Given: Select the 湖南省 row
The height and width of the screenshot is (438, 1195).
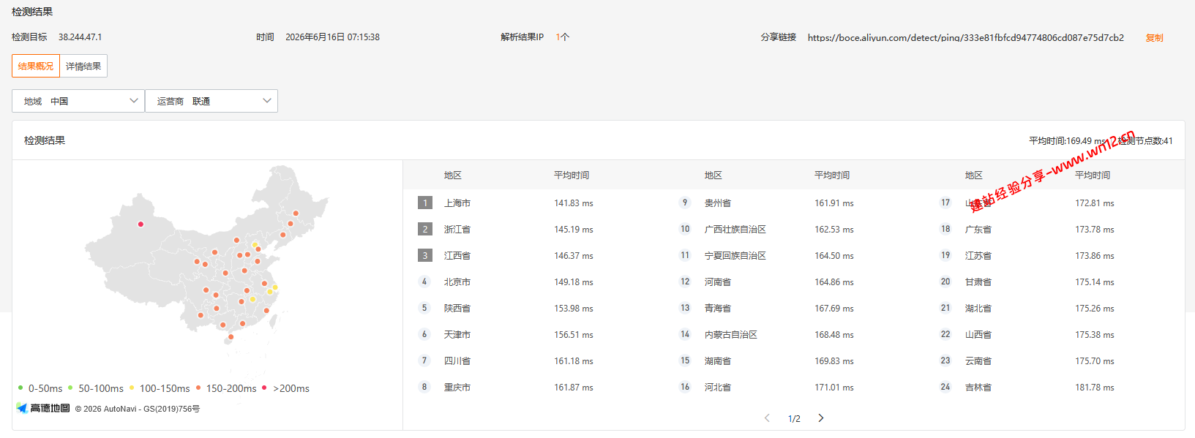Looking at the screenshot, I should coord(793,360).
